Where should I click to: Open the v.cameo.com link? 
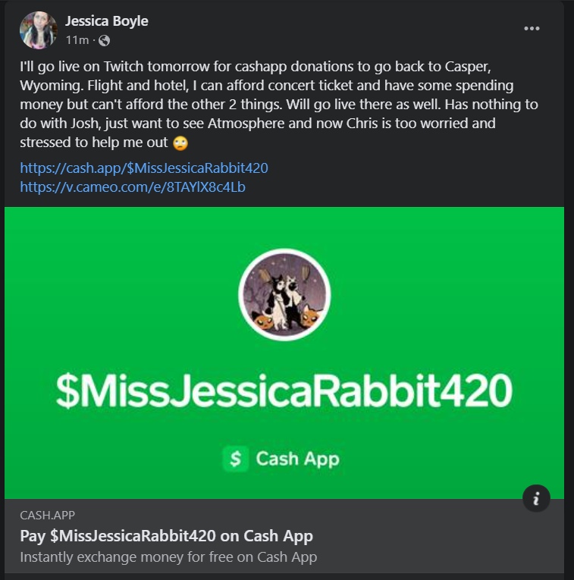click(x=133, y=187)
